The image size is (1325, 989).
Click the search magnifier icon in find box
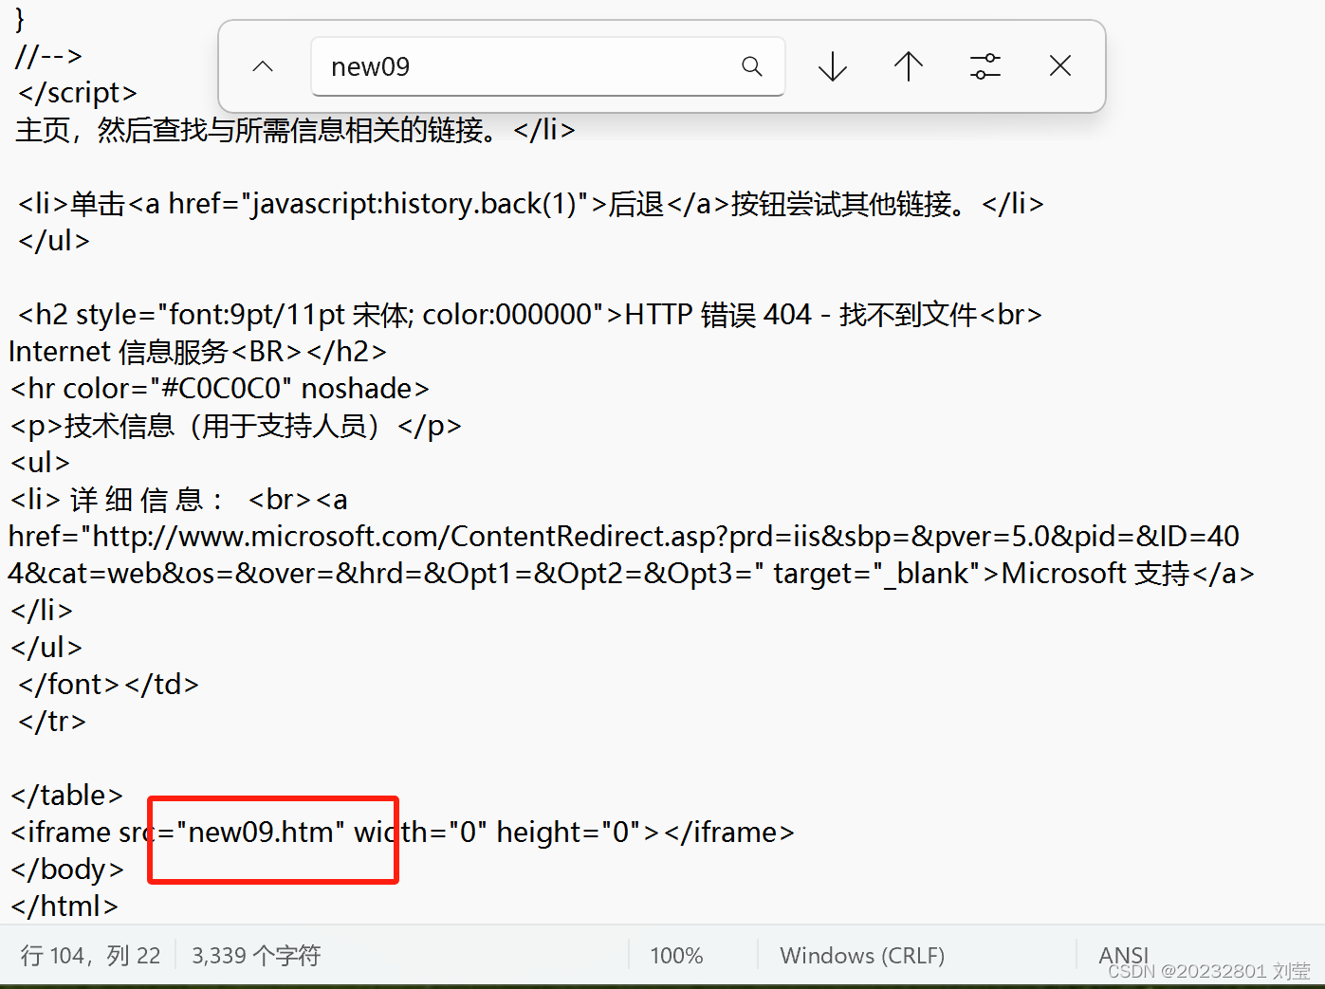[x=752, y=66]
